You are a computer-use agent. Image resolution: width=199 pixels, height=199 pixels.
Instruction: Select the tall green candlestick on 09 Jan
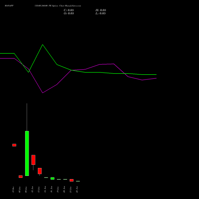pyautogui.click(x=27, y=153)
